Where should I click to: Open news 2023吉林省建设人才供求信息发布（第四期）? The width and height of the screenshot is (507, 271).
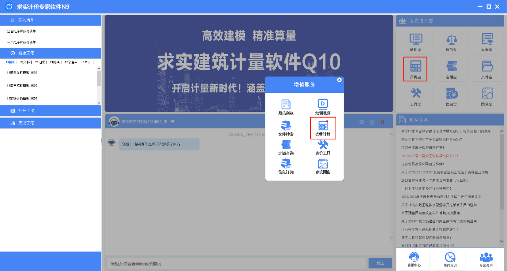click(435, 180)
